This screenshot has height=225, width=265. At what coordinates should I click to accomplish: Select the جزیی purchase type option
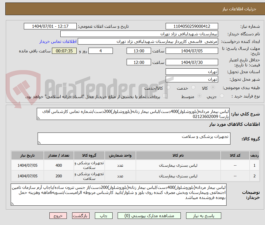(221, 96)
